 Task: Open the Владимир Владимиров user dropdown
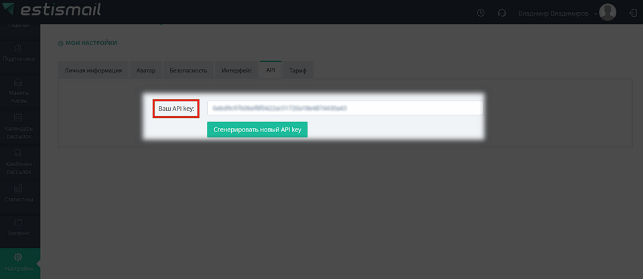558,13
